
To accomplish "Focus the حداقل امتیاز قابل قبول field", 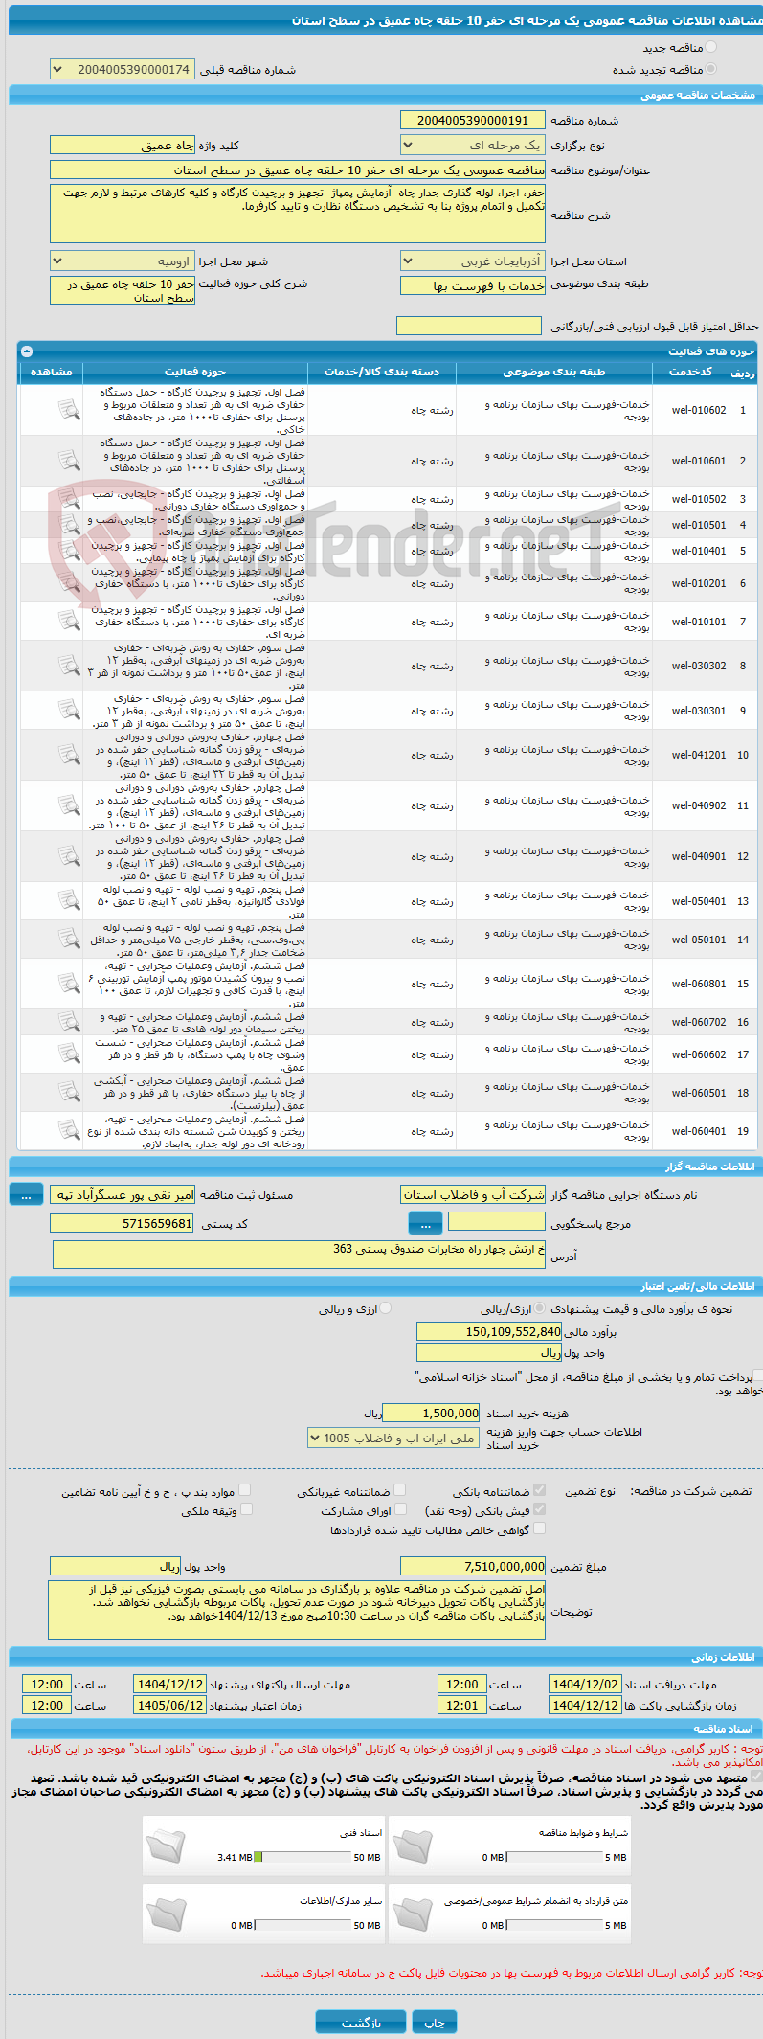I will coord(469,327).
